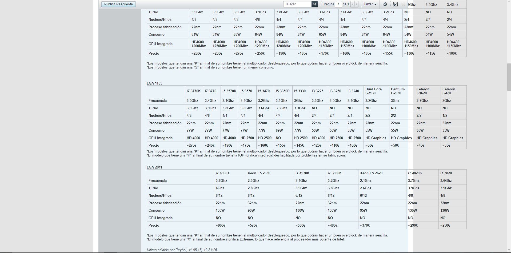Click the page number field
The width and height of the screenshot is (511, 253).
click(338, 4)
